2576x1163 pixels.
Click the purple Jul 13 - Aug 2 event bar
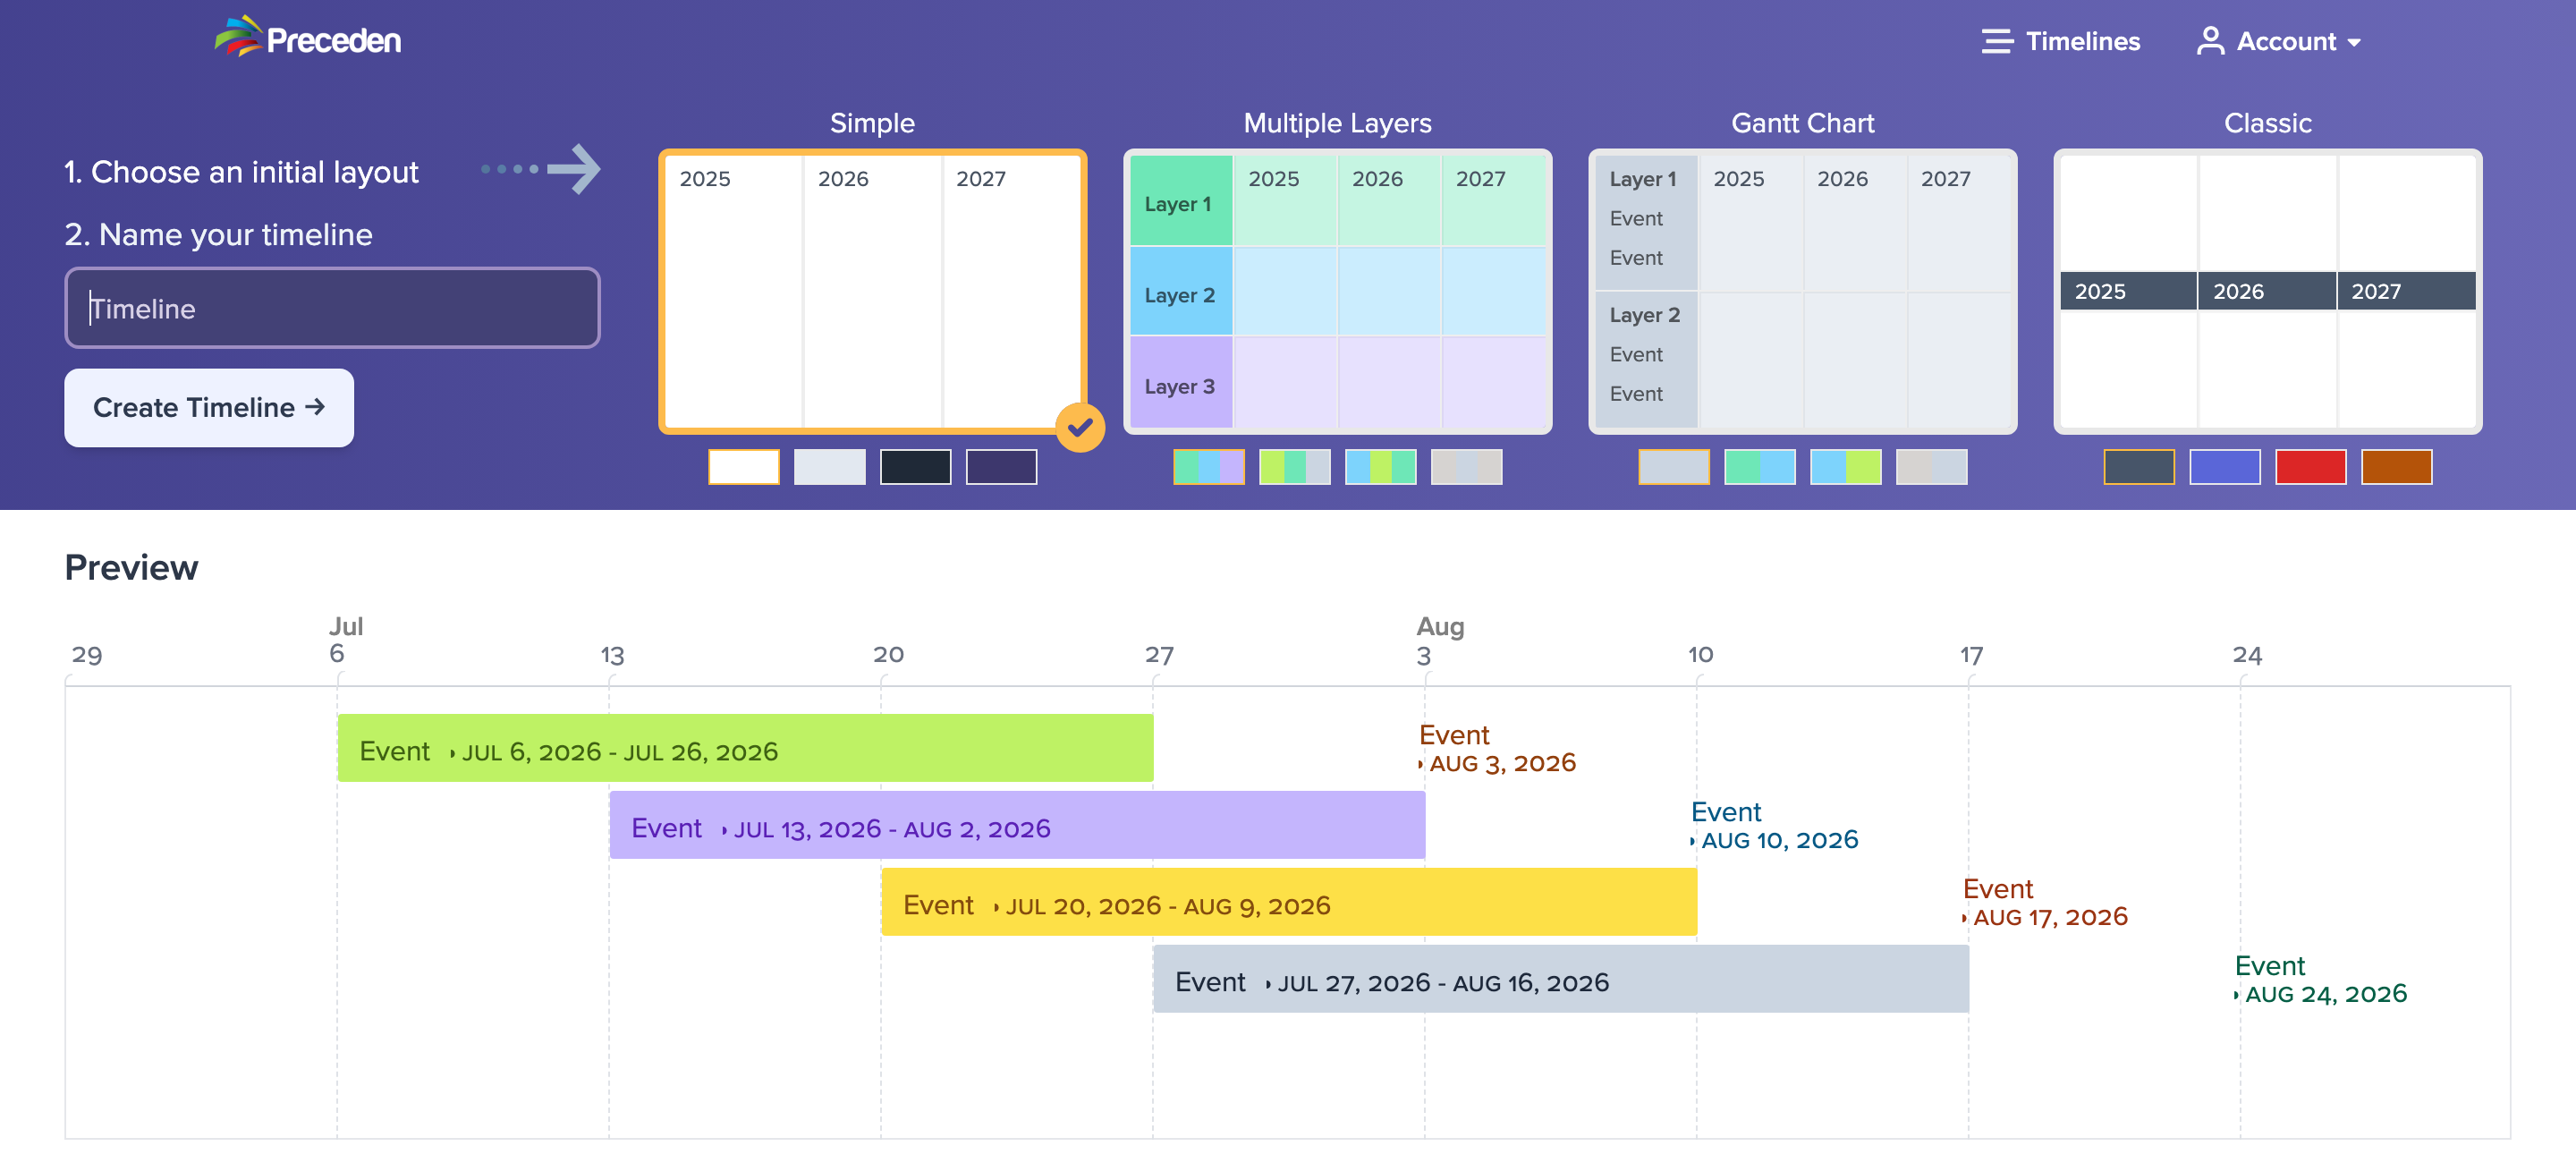click(1017, 825)
